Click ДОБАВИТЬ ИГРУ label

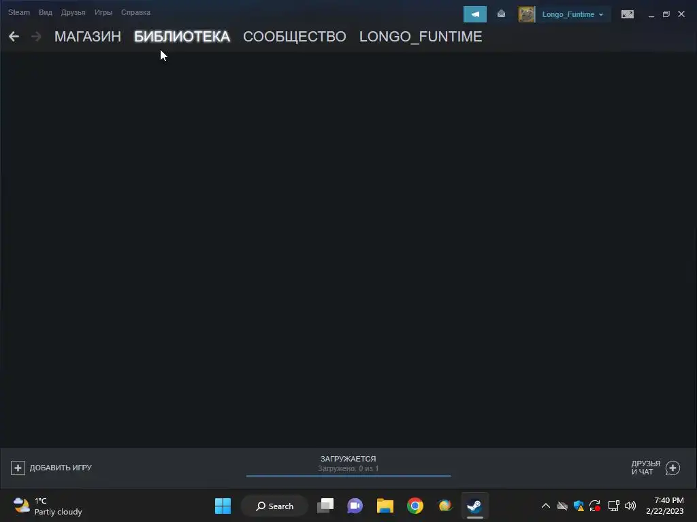(x=61, y=468)
